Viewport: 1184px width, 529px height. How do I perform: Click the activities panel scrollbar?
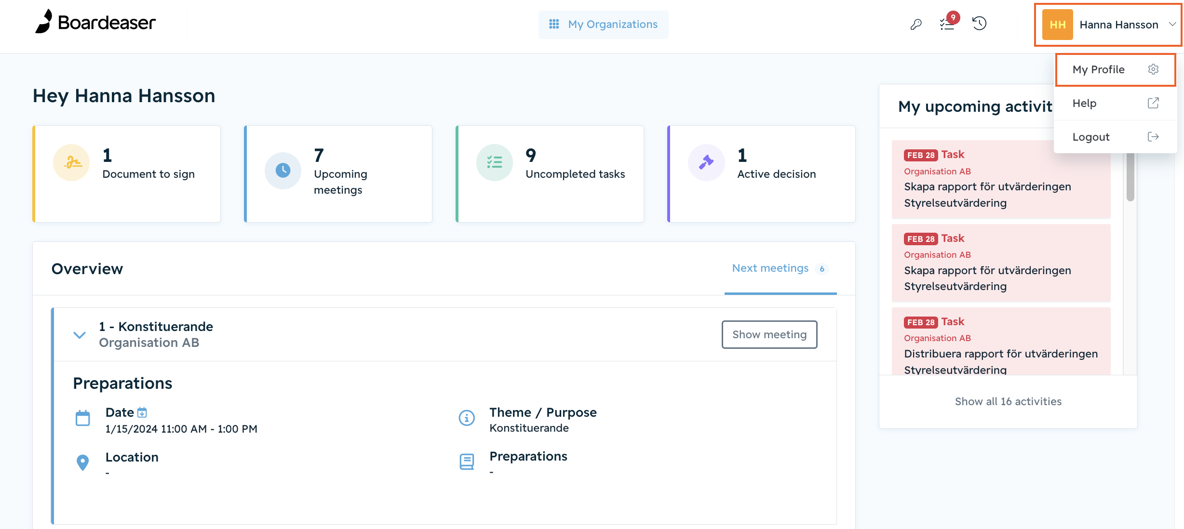point(1130,176)
